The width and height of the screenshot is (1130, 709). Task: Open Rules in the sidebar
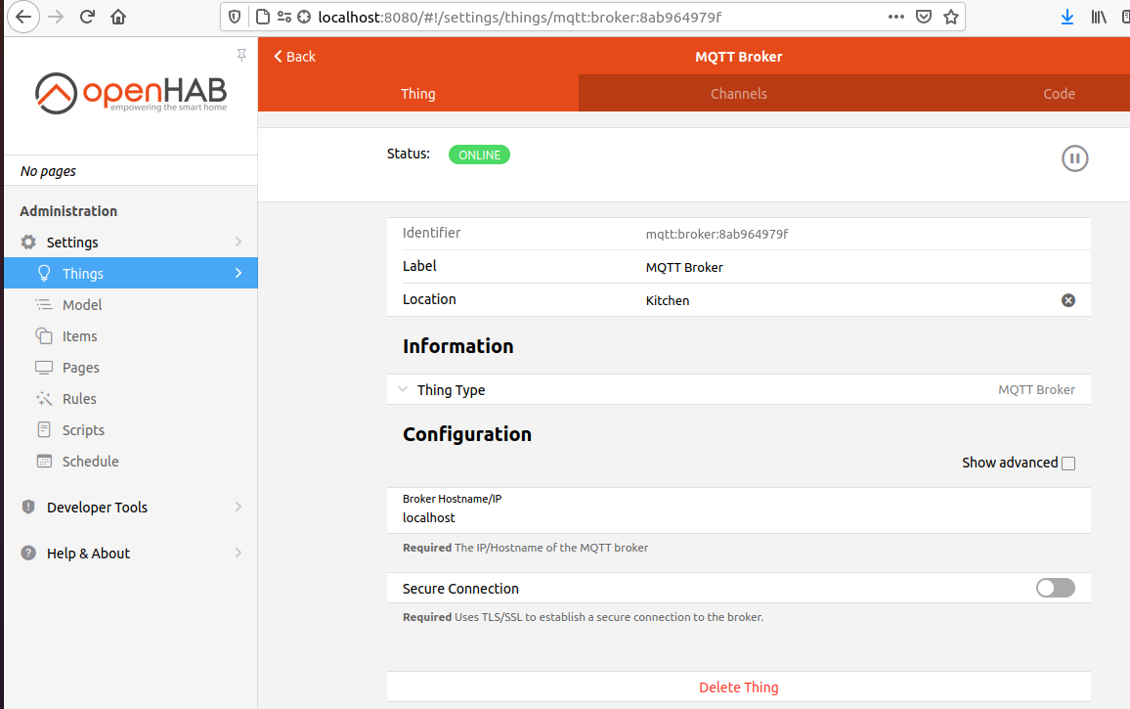(x=79, y=399)
